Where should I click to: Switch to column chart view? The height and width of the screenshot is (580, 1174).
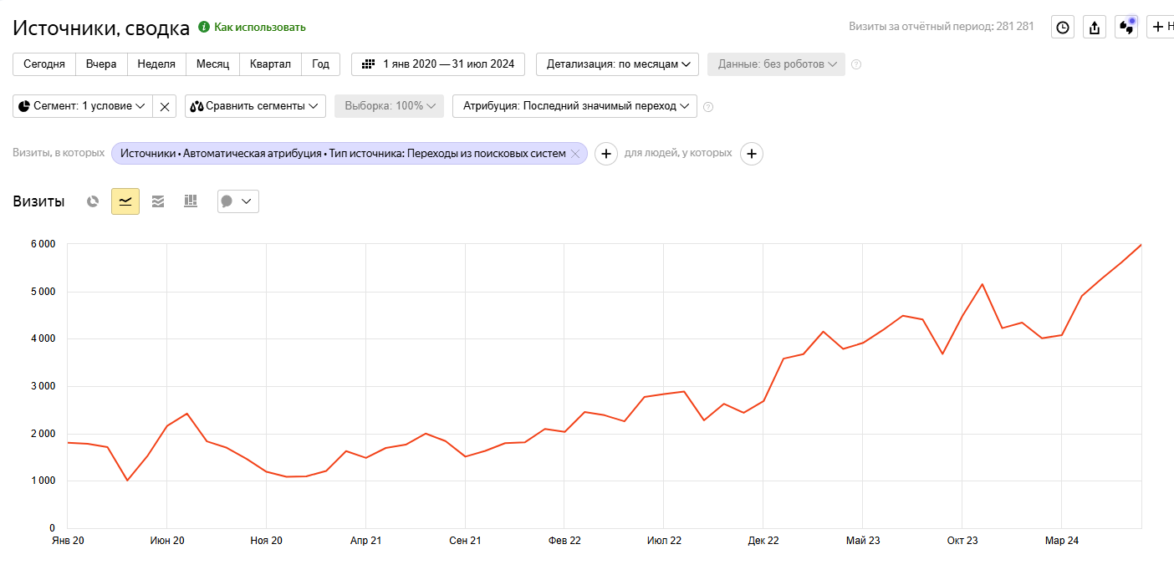click(191, 201)
